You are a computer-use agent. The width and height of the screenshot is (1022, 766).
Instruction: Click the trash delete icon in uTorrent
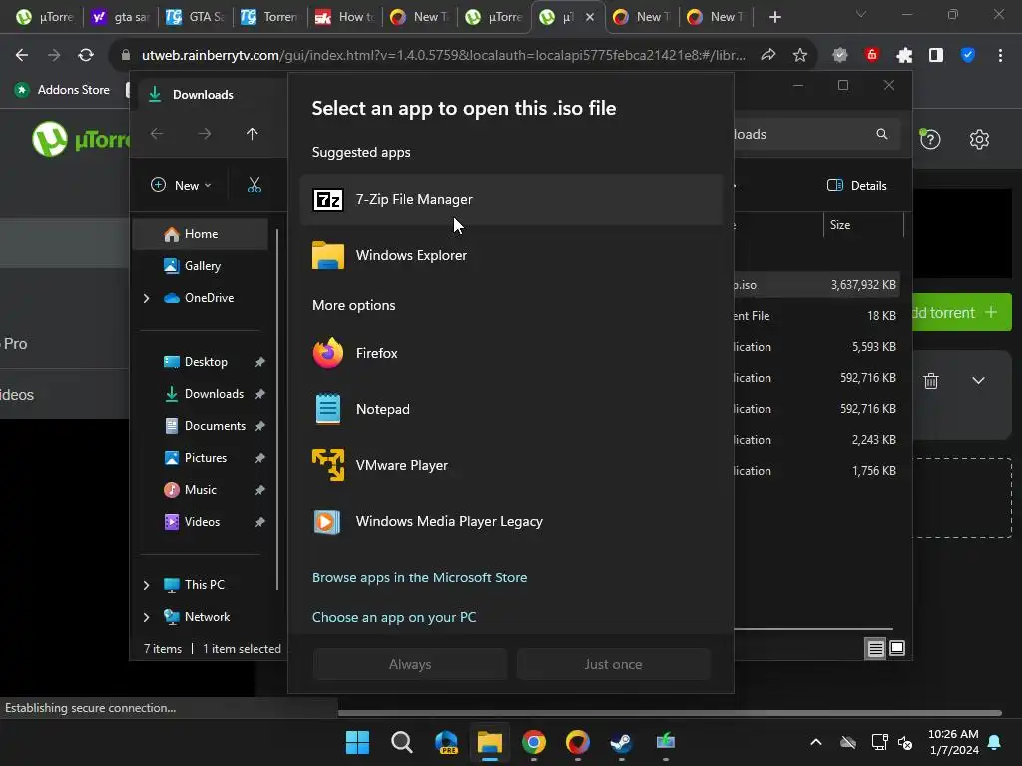pyautogui.click(x=931, y=381)
